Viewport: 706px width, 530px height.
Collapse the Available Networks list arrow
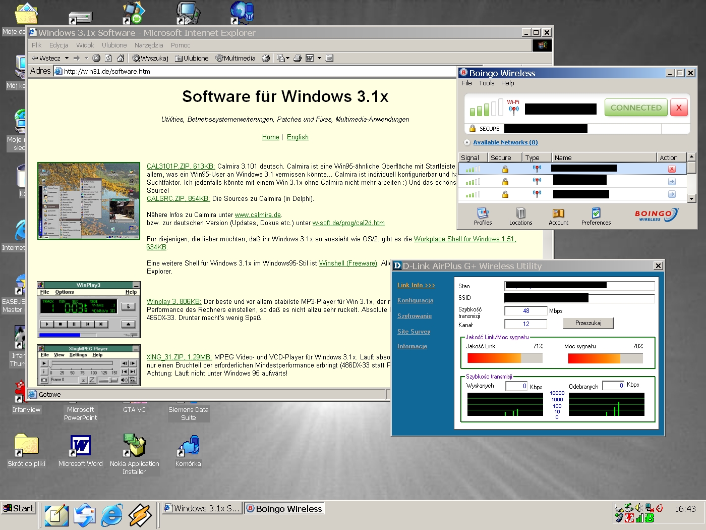467,142
